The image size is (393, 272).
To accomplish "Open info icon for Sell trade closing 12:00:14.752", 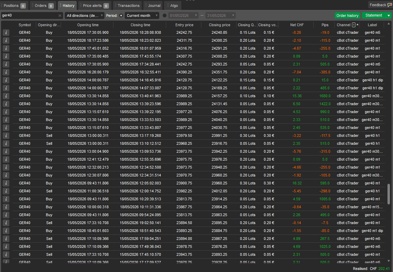I will click(x=6, y=191).
